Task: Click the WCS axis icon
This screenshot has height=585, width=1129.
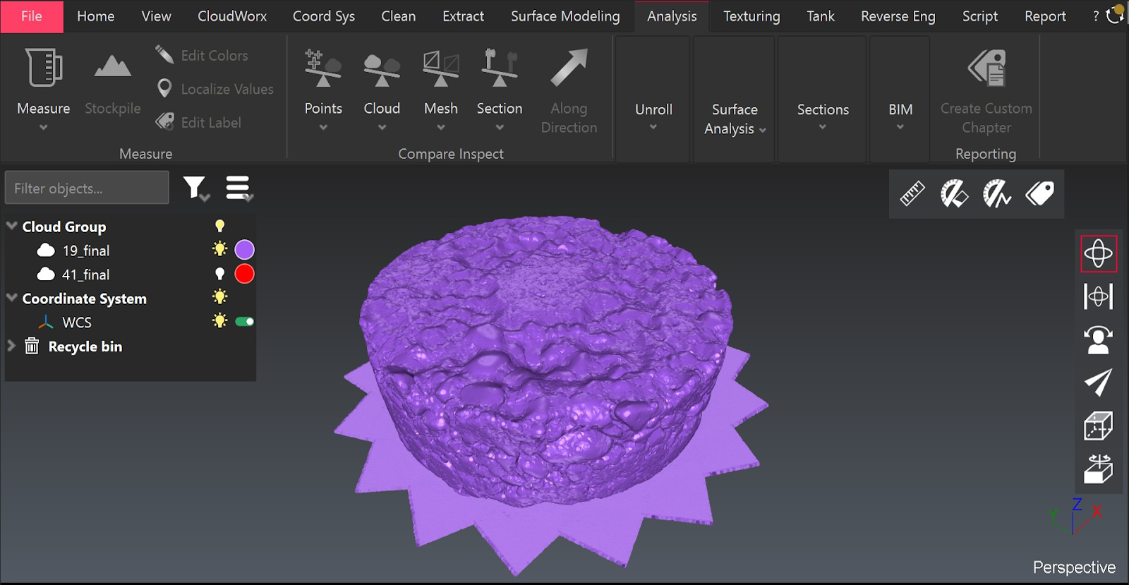Action: pyautogui.click(x=46, y=322)
